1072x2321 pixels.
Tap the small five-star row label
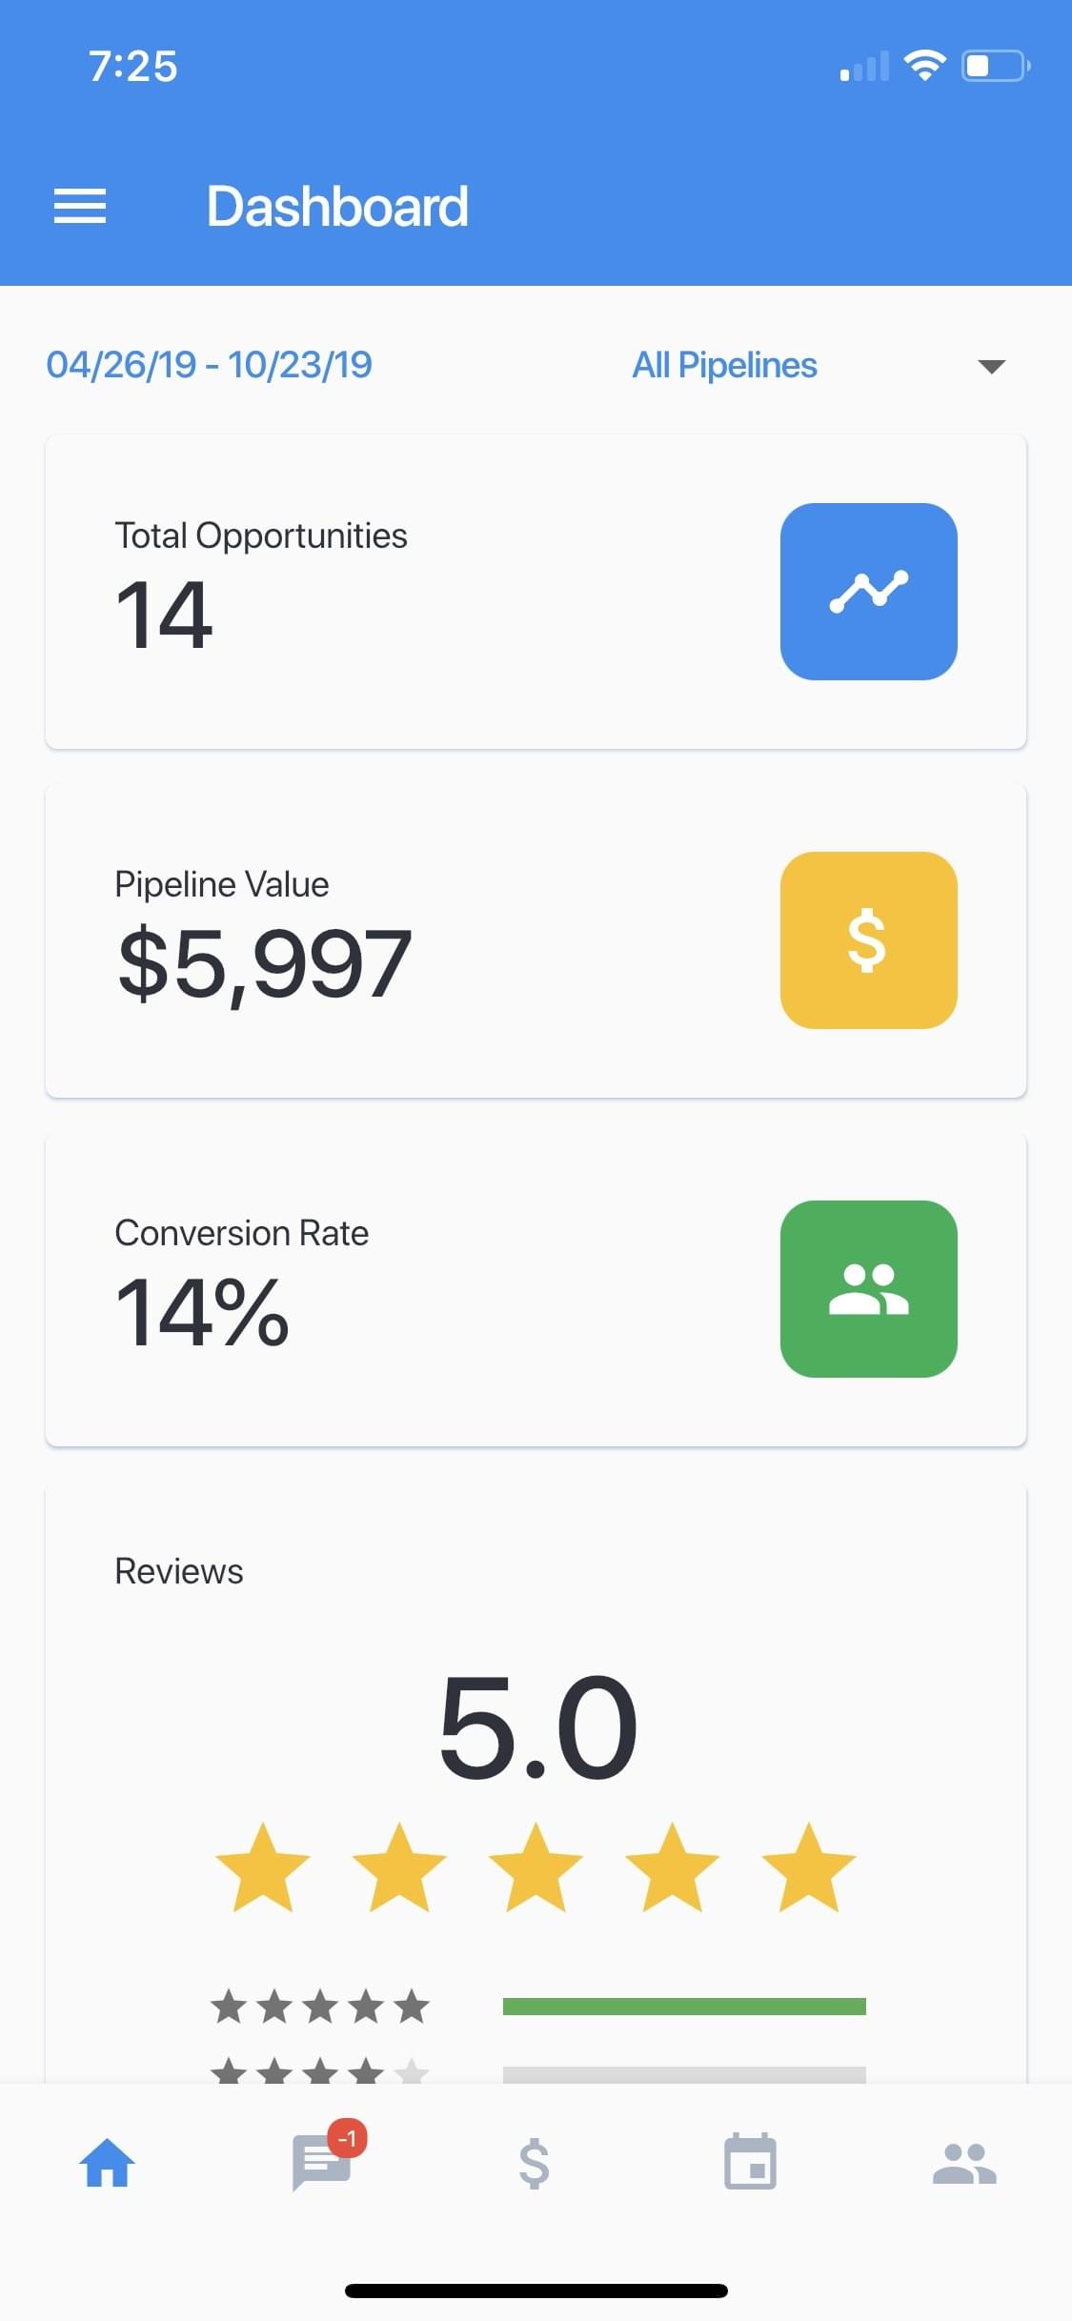(x=320, y=2007)
